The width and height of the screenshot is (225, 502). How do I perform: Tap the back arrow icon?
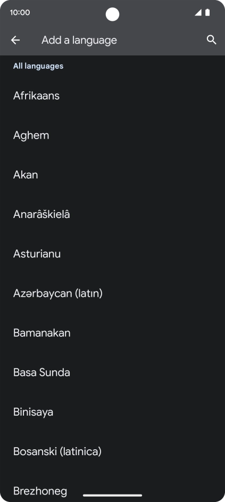15,40
